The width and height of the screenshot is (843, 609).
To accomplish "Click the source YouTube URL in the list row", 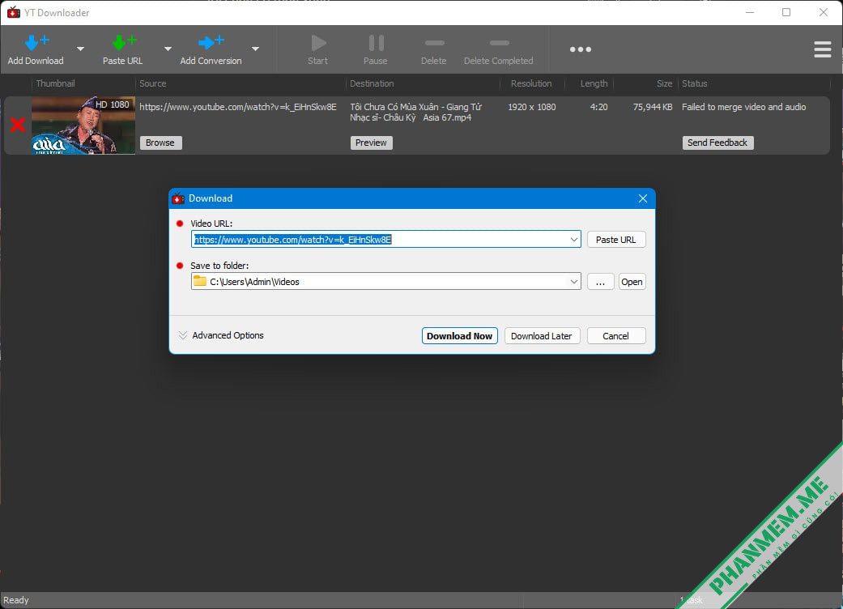I will [238, 107].
